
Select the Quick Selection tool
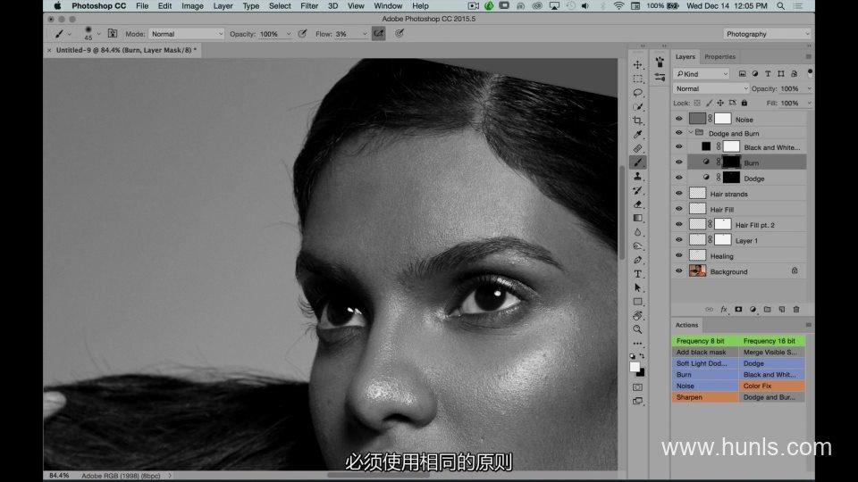[x=637, y=106]
